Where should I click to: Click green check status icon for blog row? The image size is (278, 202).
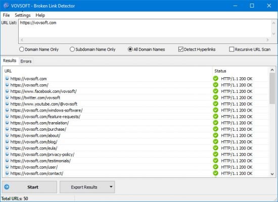click(216, 141)
